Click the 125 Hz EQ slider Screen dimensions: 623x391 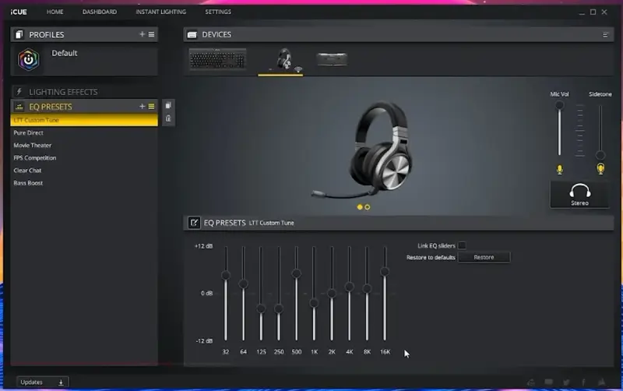coord(261,308)
